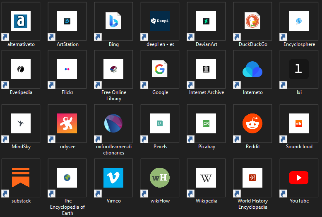Viewport: 322px width, 217px height.
Task: Select the "Pixabay" name label
Action: pos(207,147)
